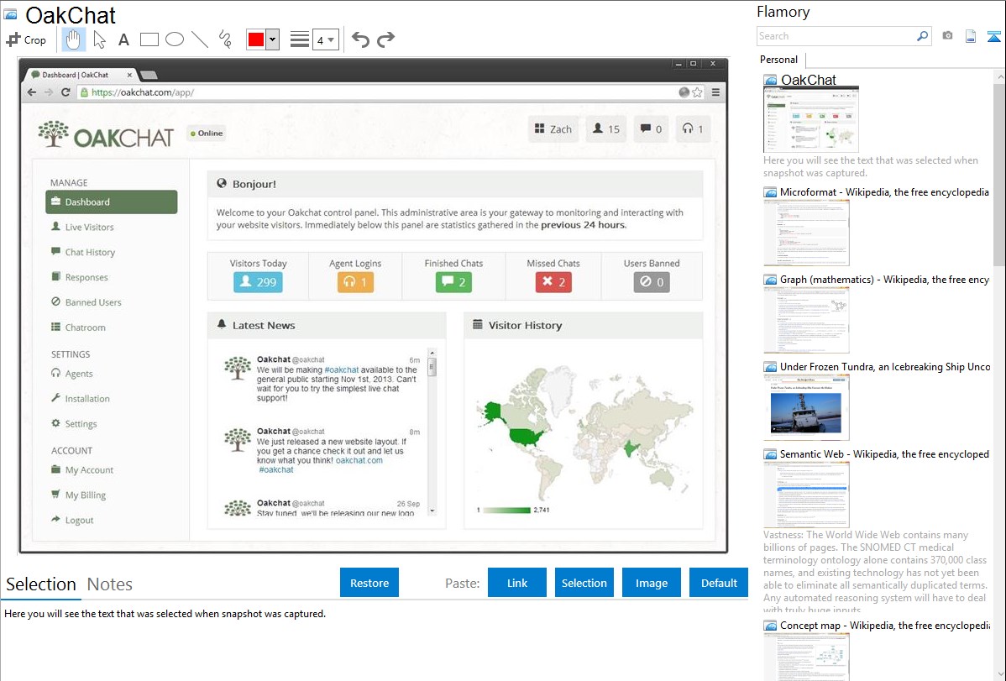Click the visitors count button showing 15

pos(605,129)
